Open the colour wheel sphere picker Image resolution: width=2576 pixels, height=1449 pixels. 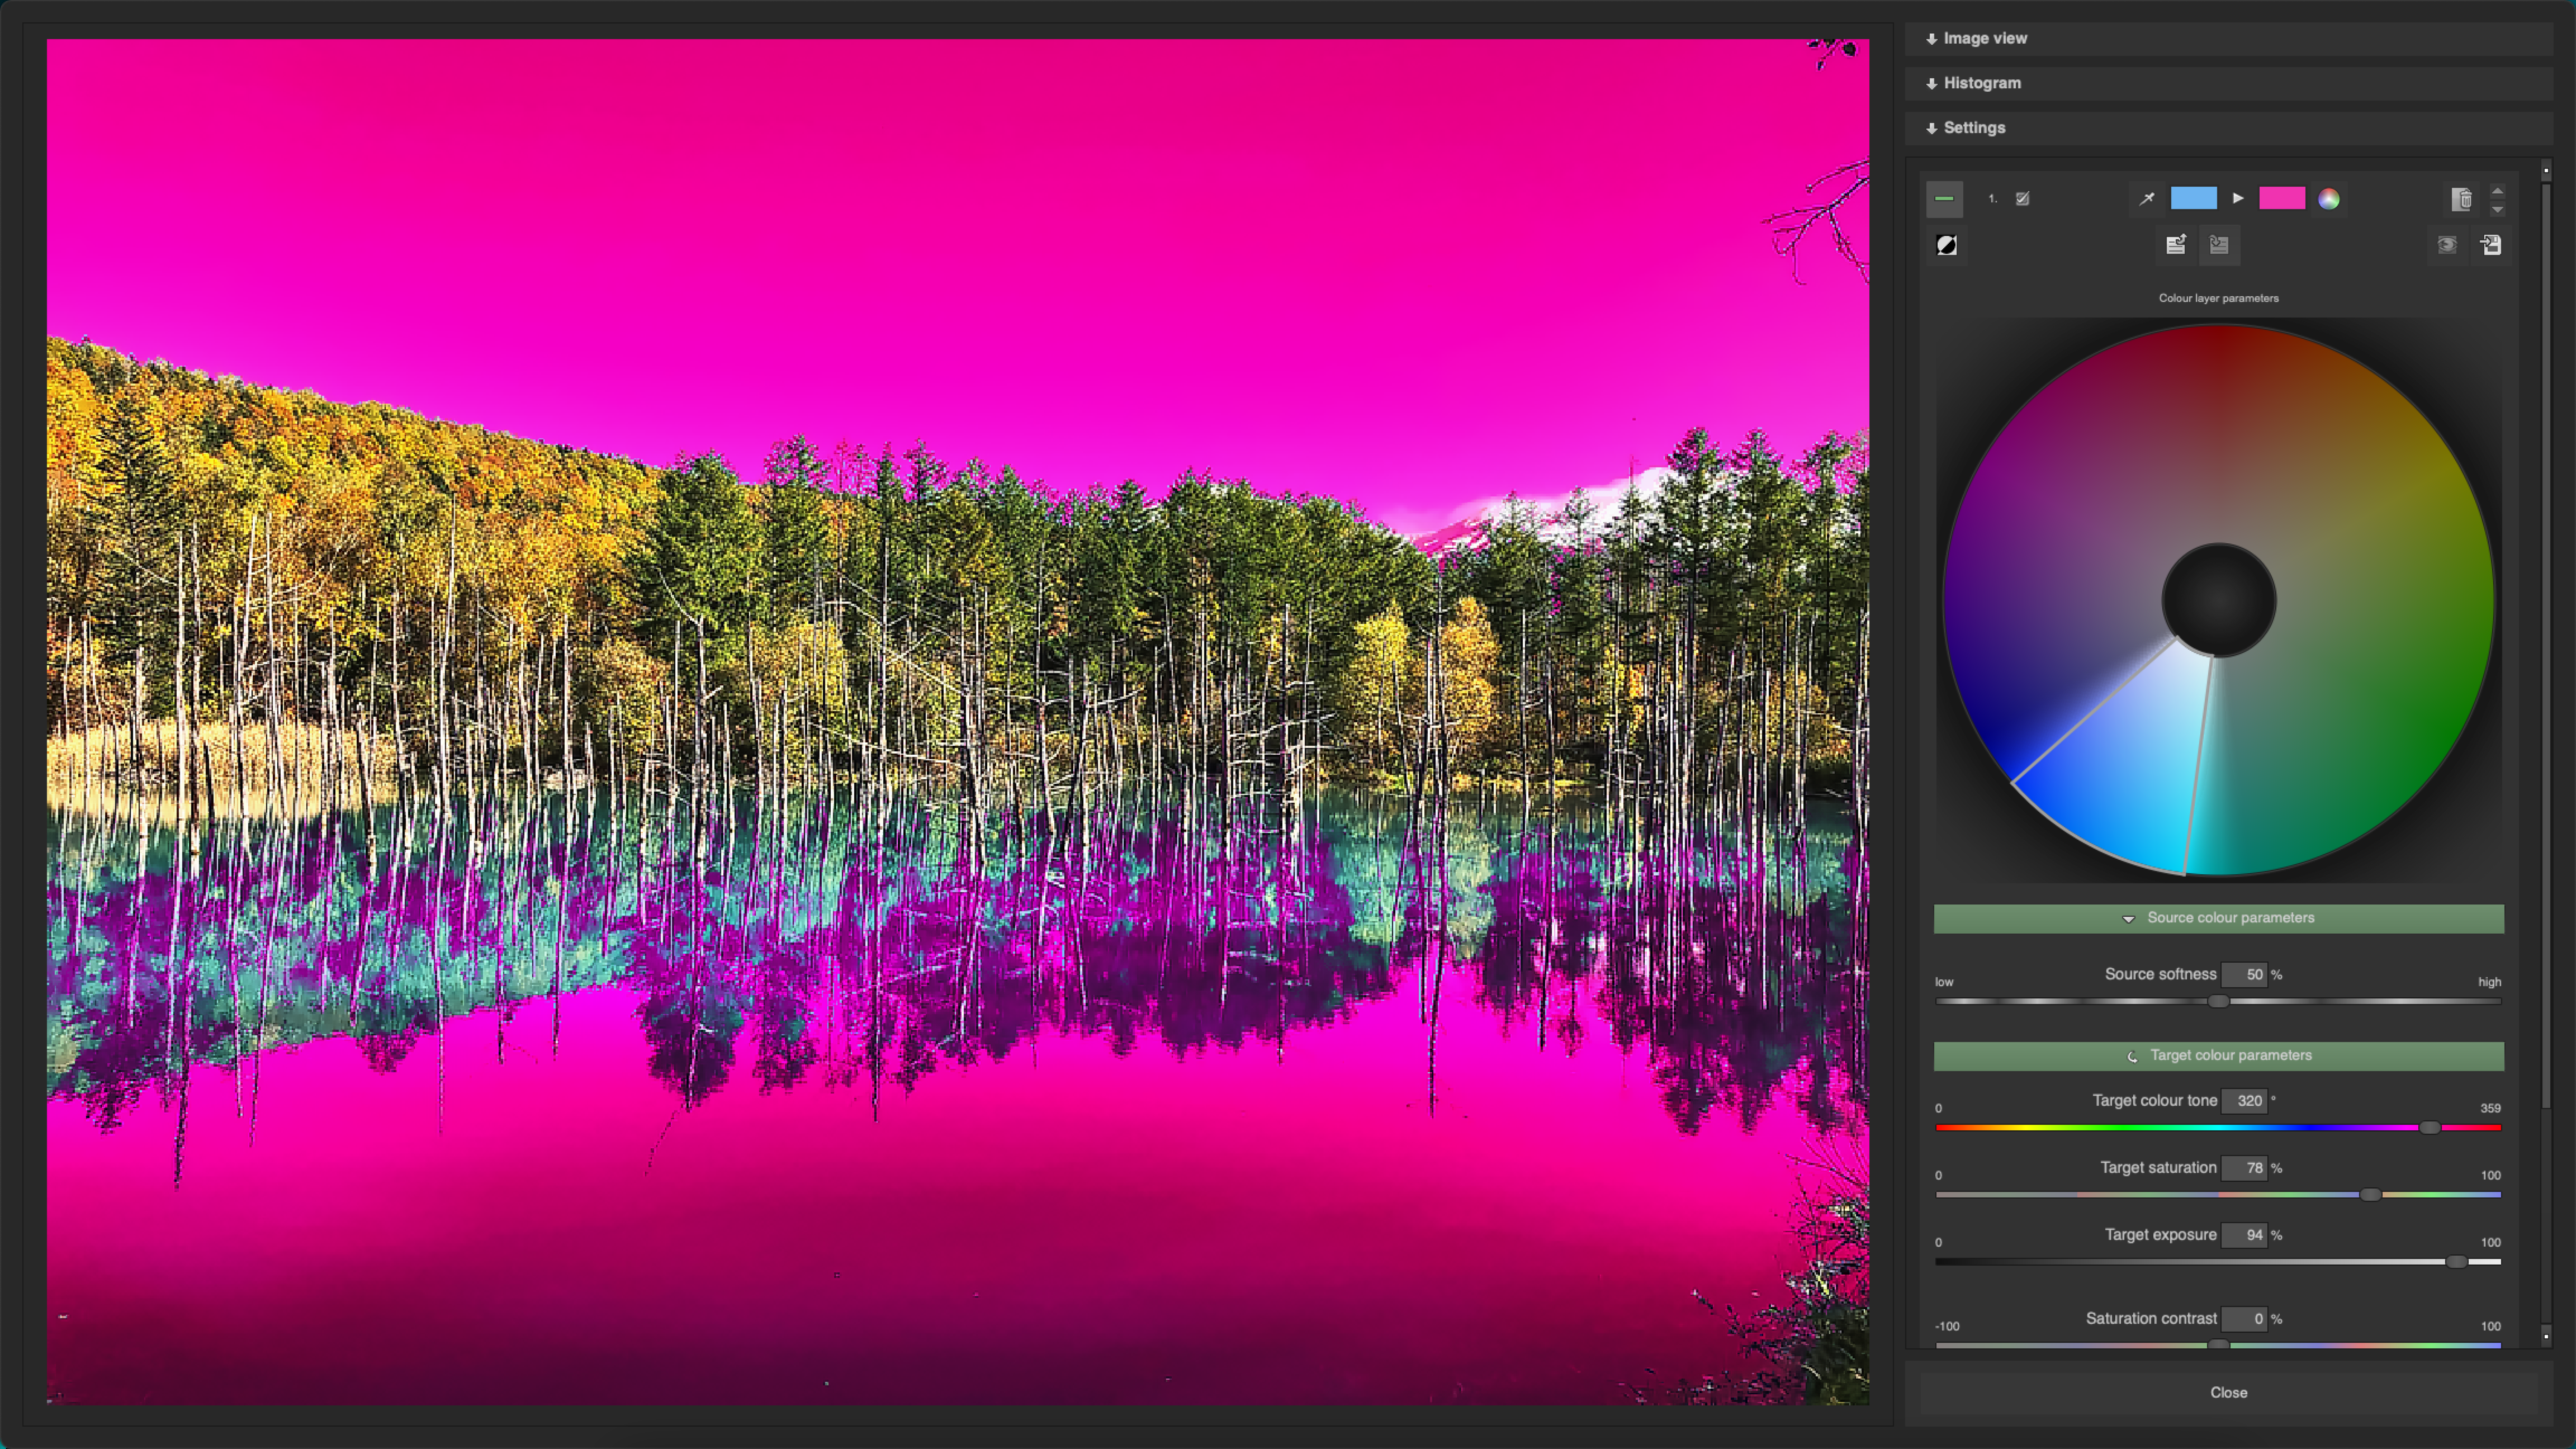2328,200
